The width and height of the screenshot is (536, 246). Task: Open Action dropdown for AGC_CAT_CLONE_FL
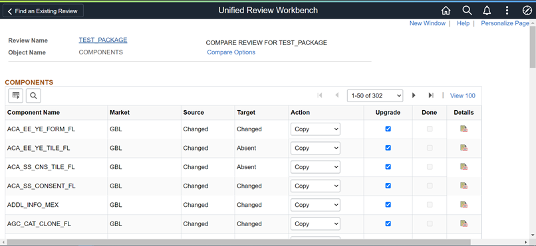tap(315, 224)
